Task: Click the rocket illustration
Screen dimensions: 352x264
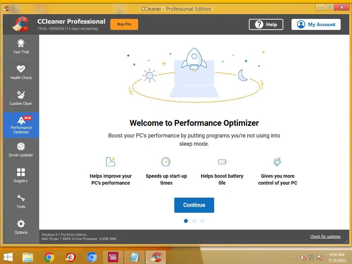Action: [194, 60]
